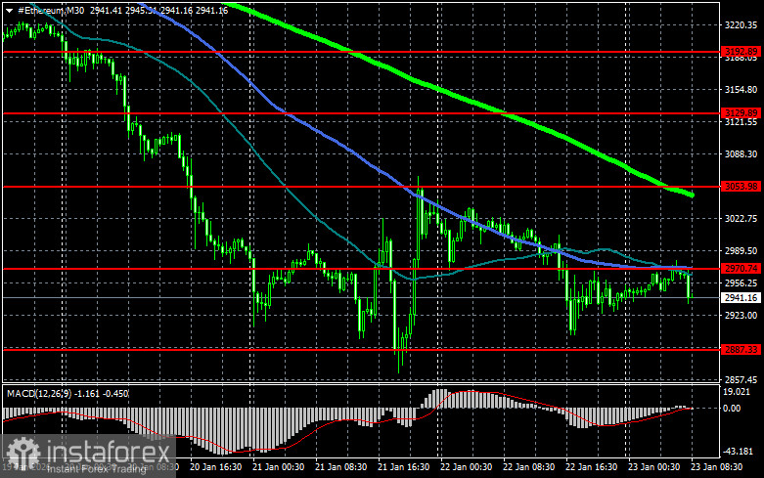The image size is (764, 478).
Task: Click the MACD(12,26,9) indicator label
Action: [39, 393]
